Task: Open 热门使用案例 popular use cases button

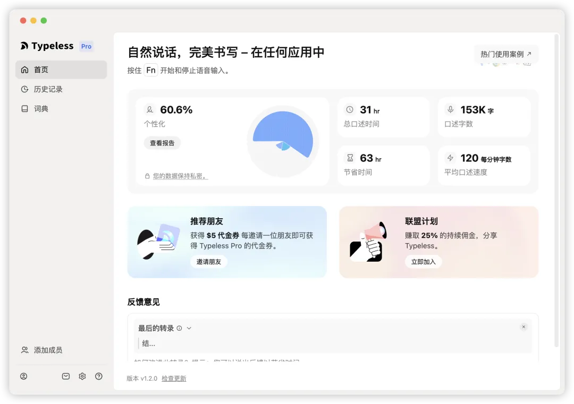Action: [x=506, y=54]
